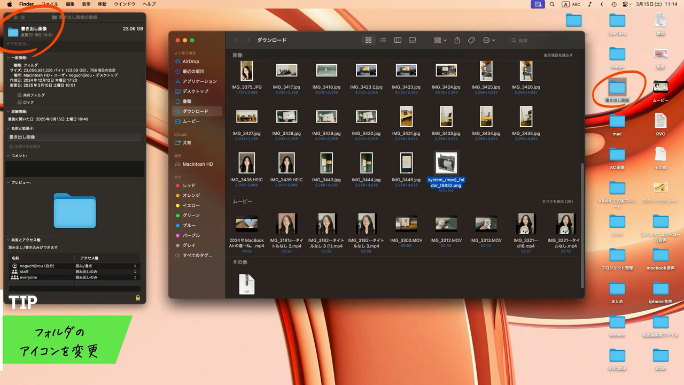The width and height of the screenshot is (684, 385).
Task: Select the オレンジ color tag in sidebar
Action: [x=191, y=196]
